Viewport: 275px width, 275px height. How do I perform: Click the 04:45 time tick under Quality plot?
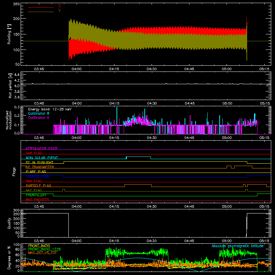click(189, 241)
